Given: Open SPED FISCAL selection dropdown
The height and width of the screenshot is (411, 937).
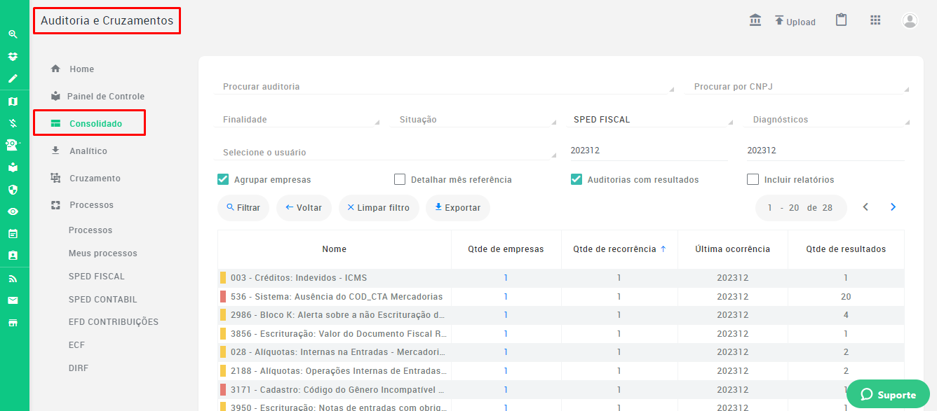Looking at the screenshot, I should 650,119.
